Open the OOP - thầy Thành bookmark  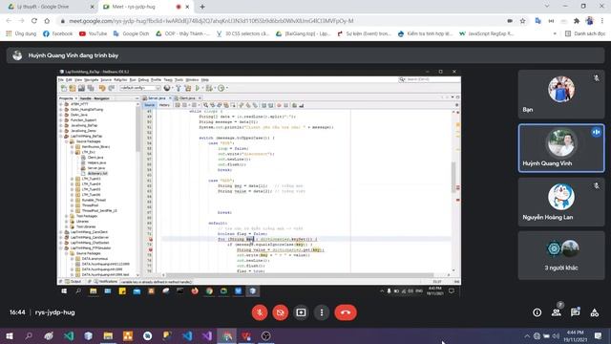tap(182, 33)
